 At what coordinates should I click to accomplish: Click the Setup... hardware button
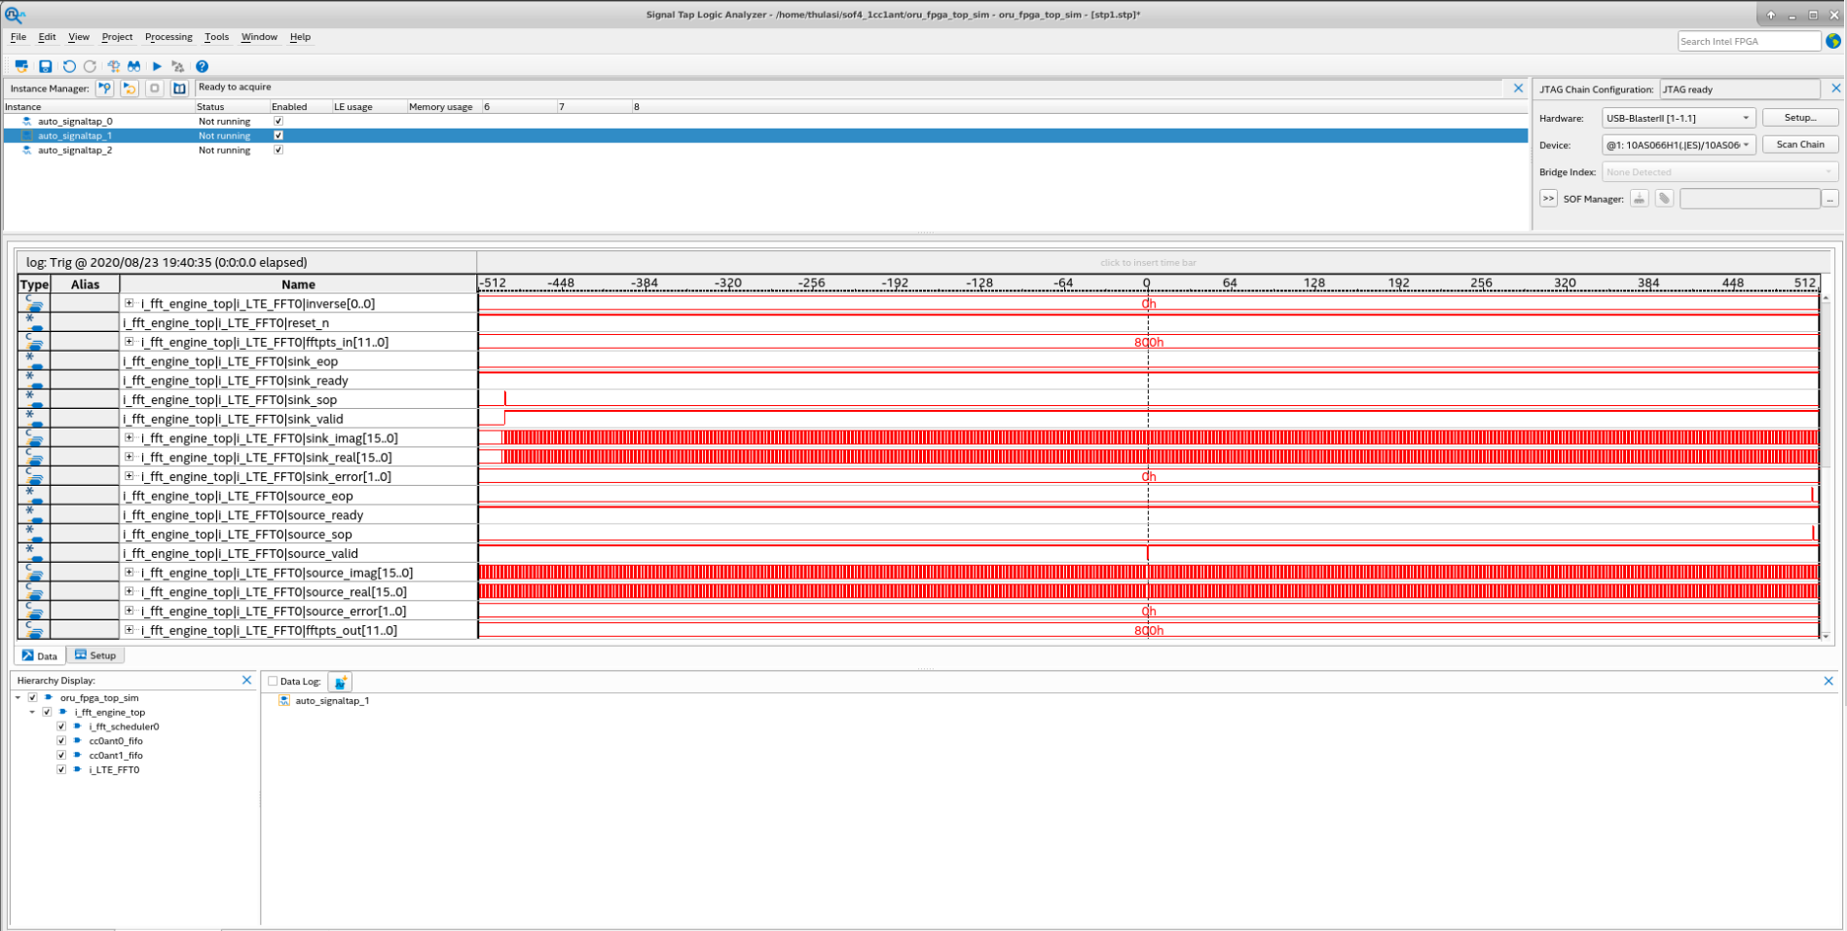tap(1799, 118)
